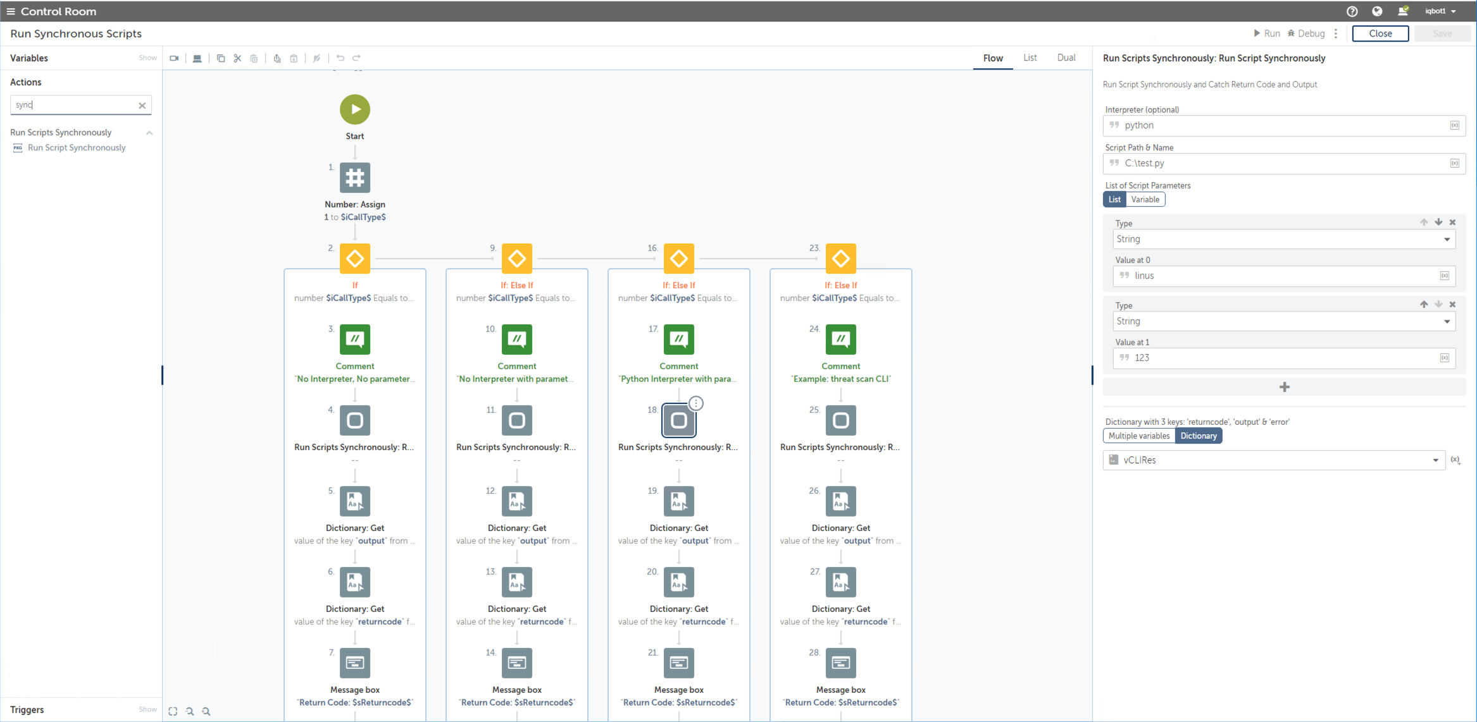
Task: Switch to the Dual view tab
Action: coord(1066,58)
